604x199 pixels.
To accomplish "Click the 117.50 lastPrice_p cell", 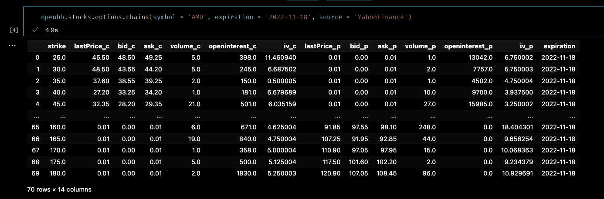I will tap(330, 162).
